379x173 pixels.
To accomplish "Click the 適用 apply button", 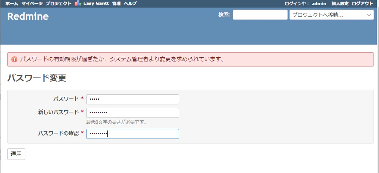I will 16,154.
